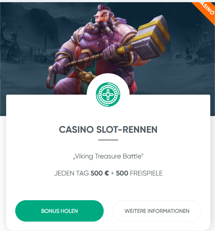
Task: Click the Viking's purple mohawk hair
Action: pos(104,8)
